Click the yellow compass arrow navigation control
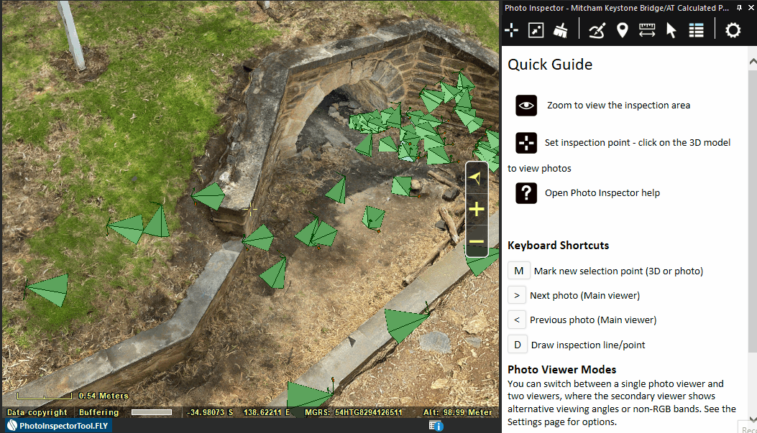 click(475, 178)
